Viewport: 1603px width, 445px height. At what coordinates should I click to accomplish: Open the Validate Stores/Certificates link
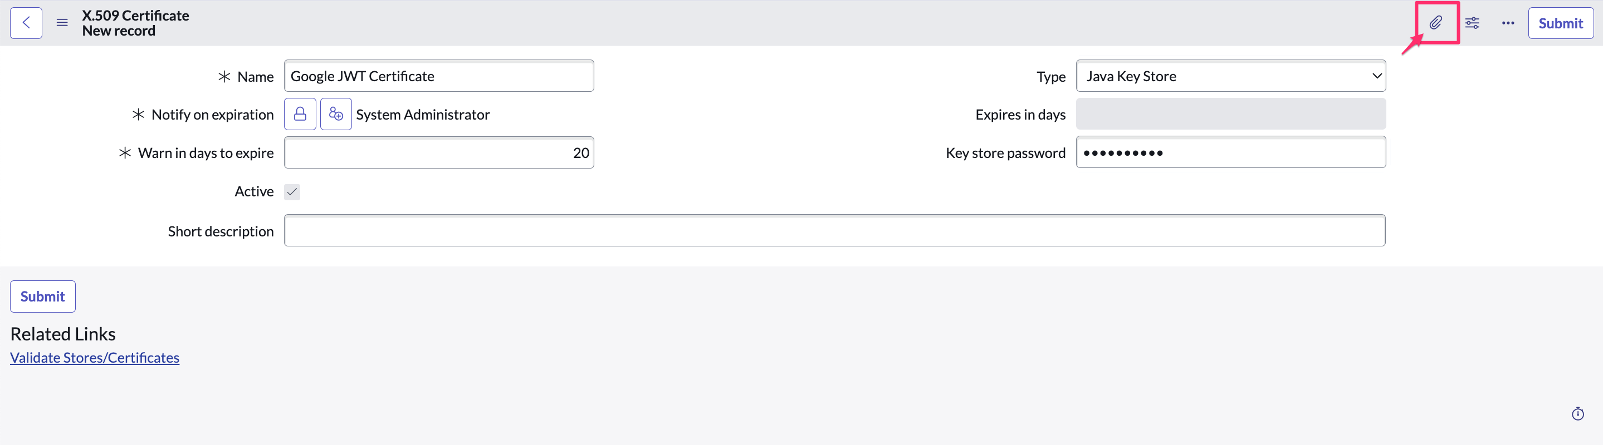[94, 357]
